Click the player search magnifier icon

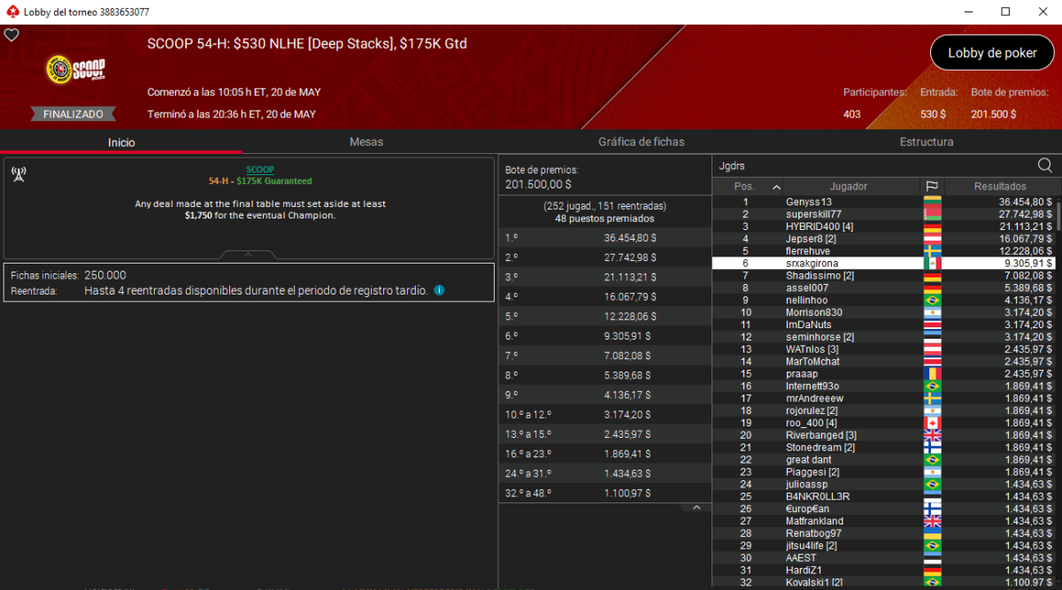click(1044, 165)
